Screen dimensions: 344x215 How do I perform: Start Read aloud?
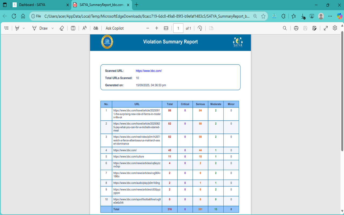84,28
